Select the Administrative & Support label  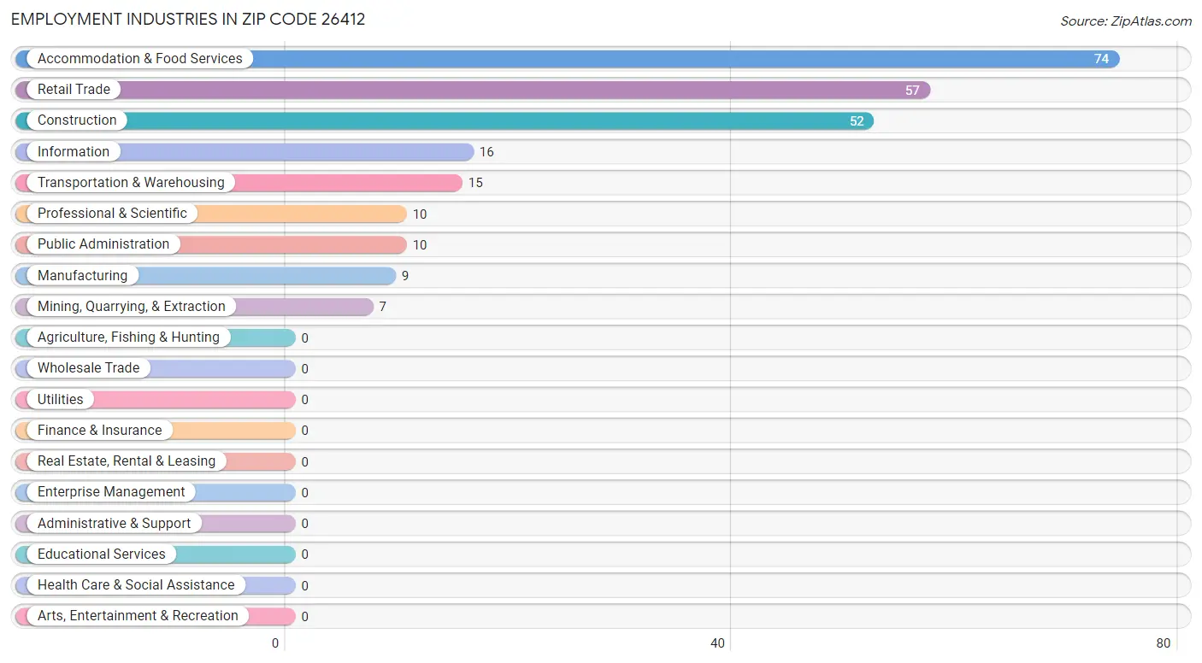tap(114, 523)
